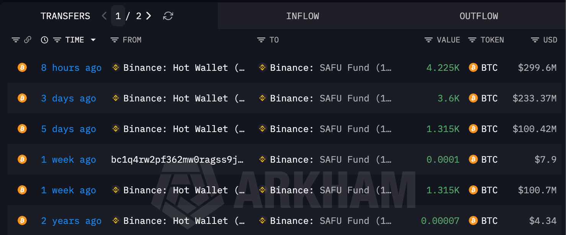Click the refresh transfers icon
566x235 pixels.
click(x=168, y=16)
